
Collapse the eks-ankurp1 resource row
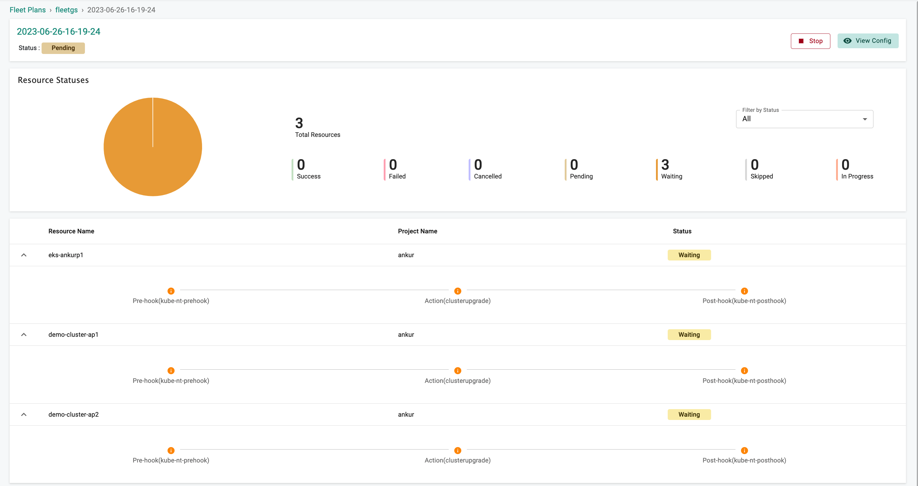pyautogui.click(x=24, y=254)
